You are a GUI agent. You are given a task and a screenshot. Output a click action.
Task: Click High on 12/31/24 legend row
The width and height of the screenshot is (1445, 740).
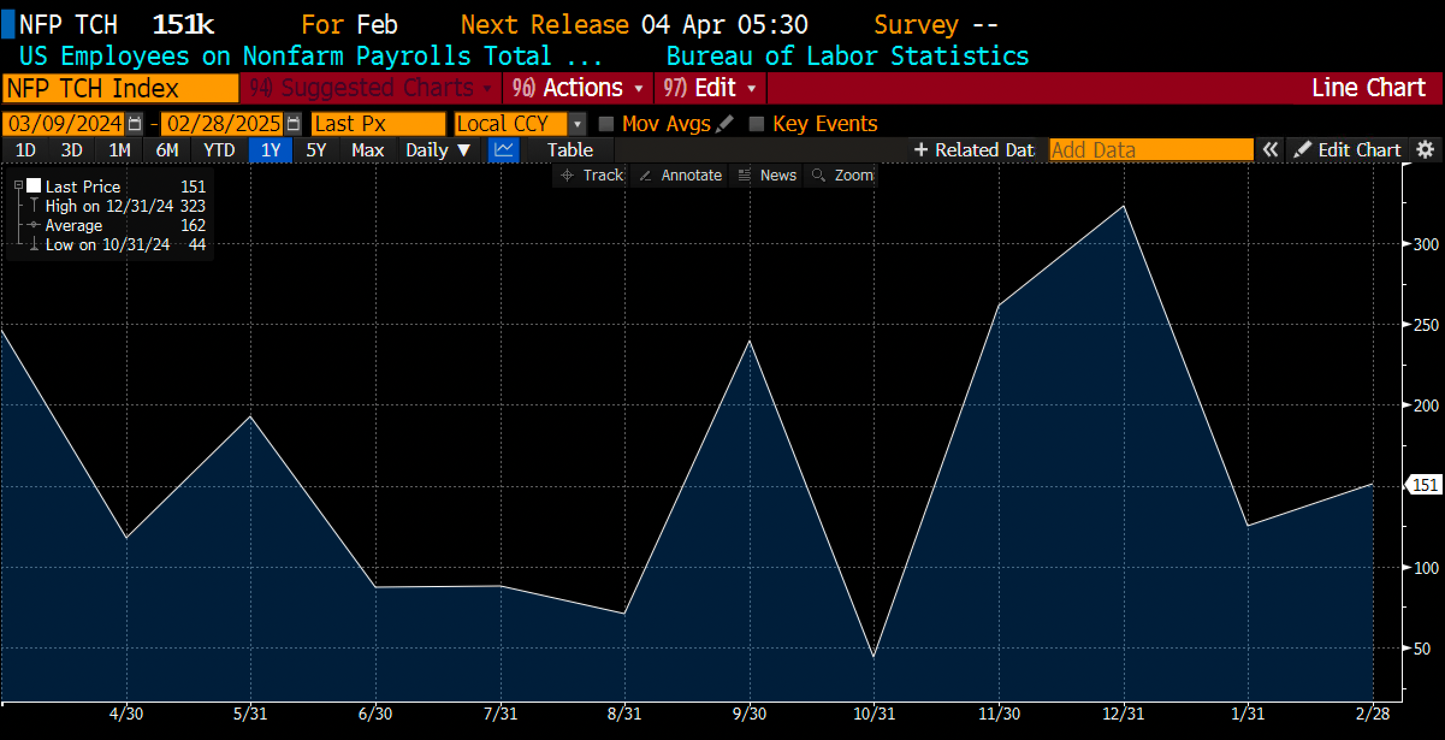pyautogui.click(x=118, y=206)
